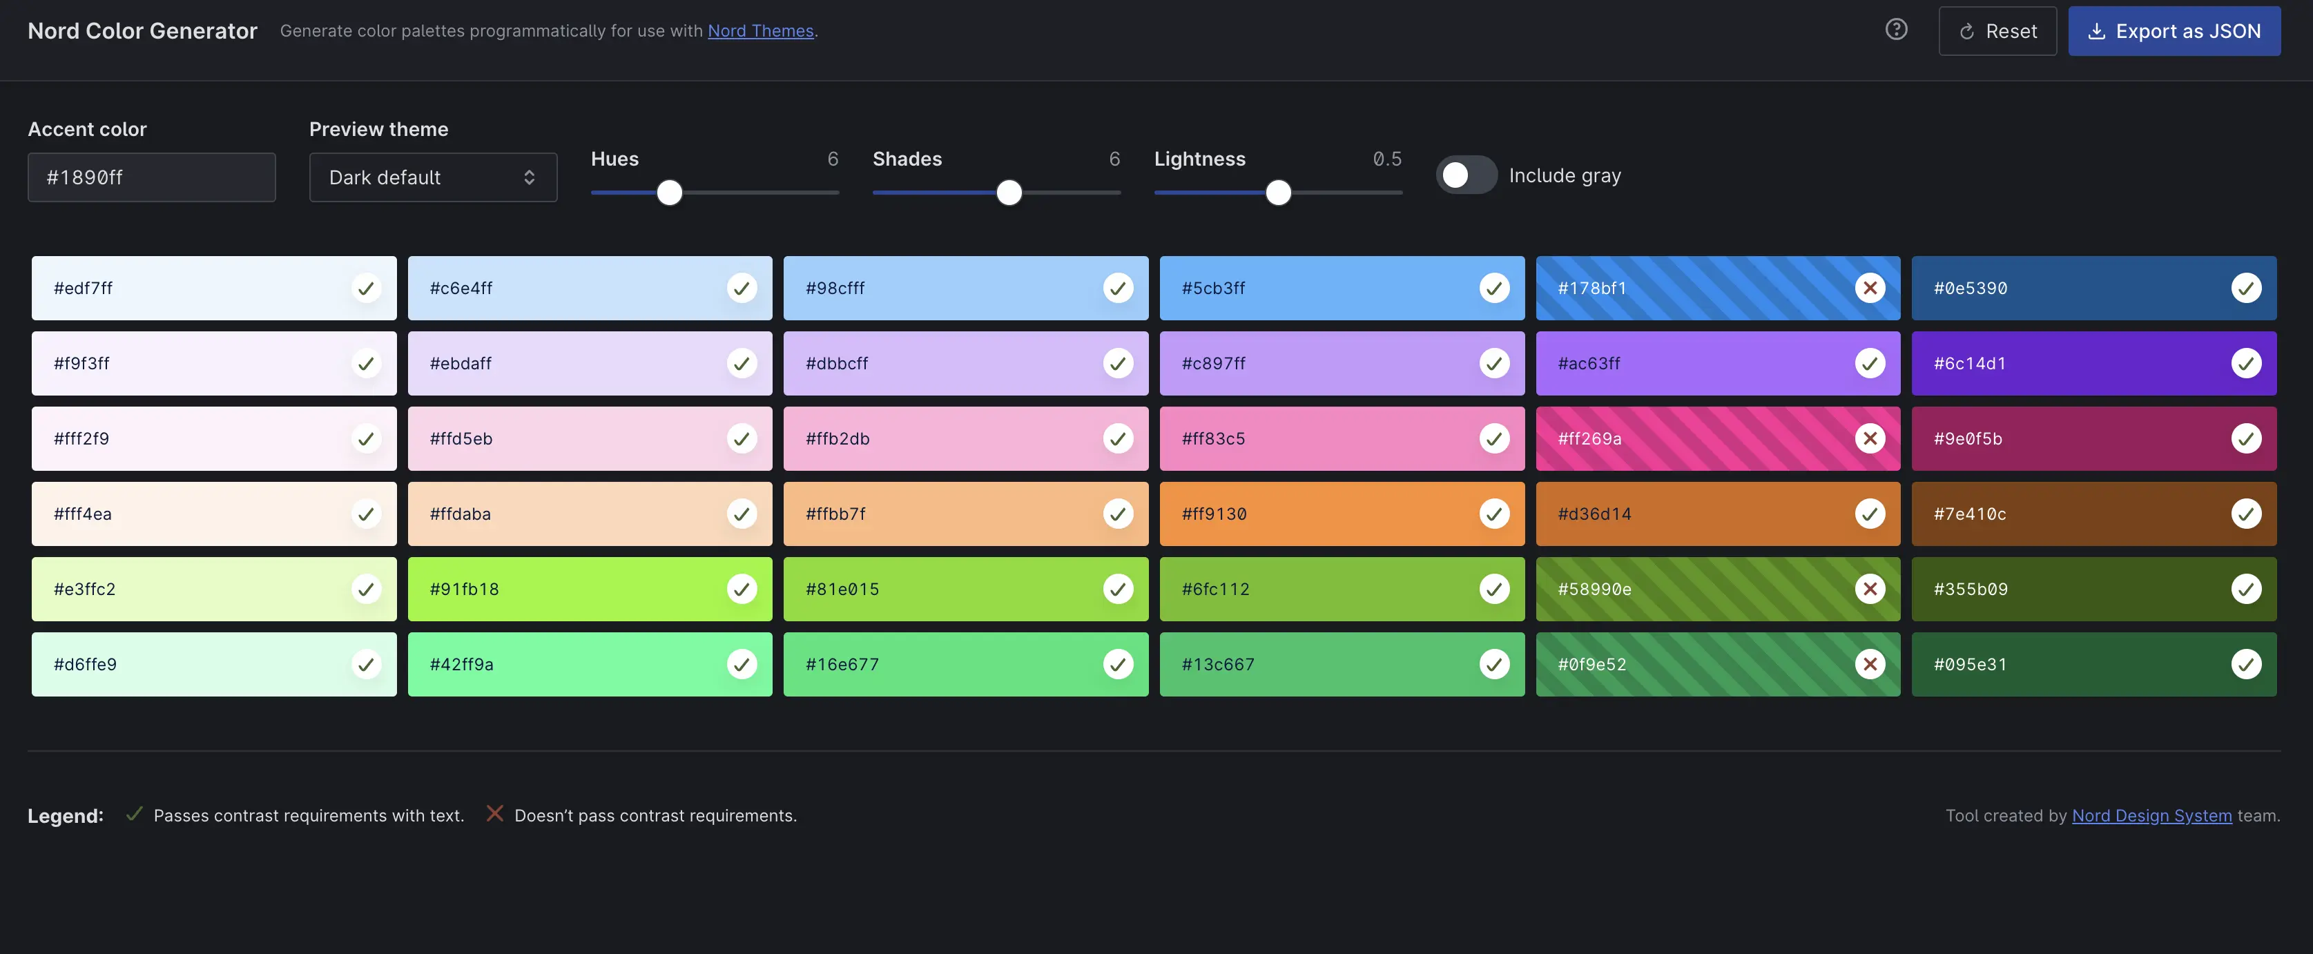
Task: Click the failed contrast X on #58990e
Action: pos(1870,589)
